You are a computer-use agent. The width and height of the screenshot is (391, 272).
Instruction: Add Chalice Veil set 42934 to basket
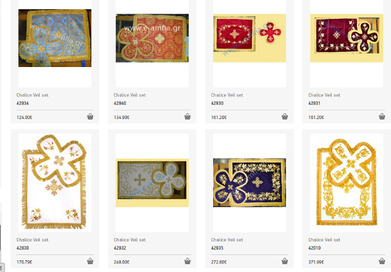point(90,116)
